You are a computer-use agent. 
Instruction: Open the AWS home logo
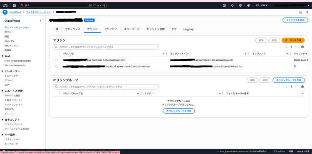point(5,5)
